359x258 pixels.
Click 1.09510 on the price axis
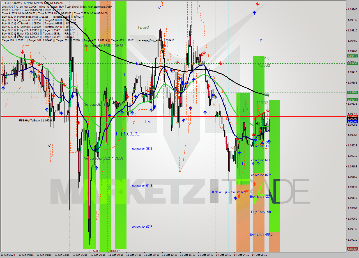click(x=352, y=30)
